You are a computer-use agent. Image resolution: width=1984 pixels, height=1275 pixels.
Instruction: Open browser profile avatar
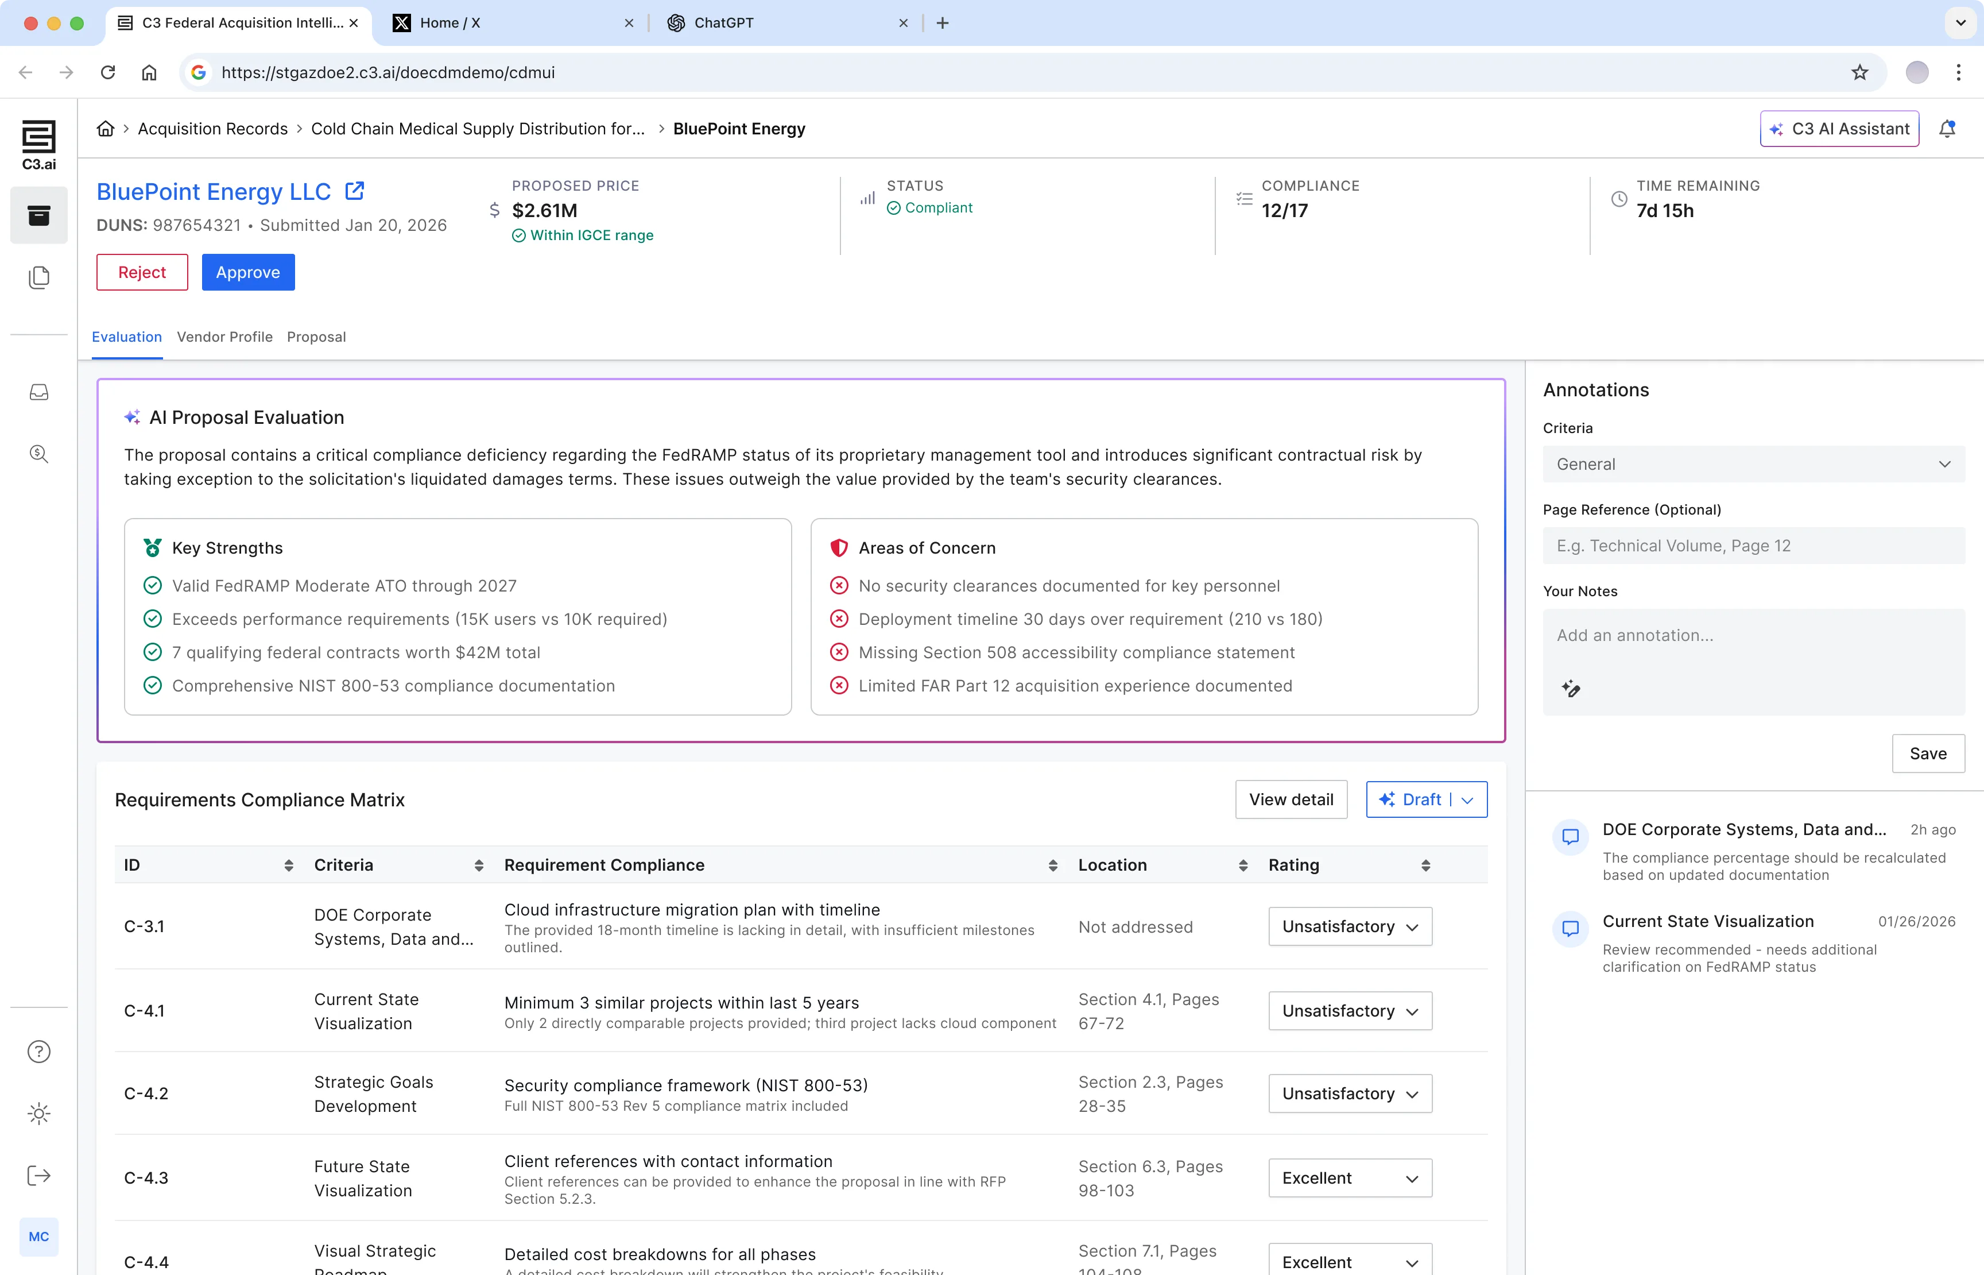pos(1917,72)
